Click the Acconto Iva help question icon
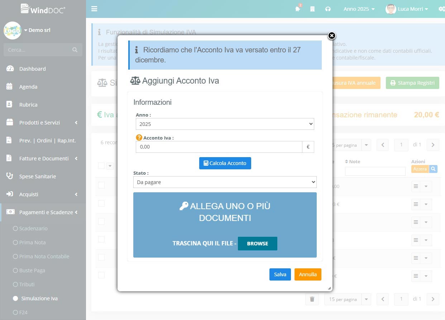The image size is (445, 320). (x=139, y=137)
